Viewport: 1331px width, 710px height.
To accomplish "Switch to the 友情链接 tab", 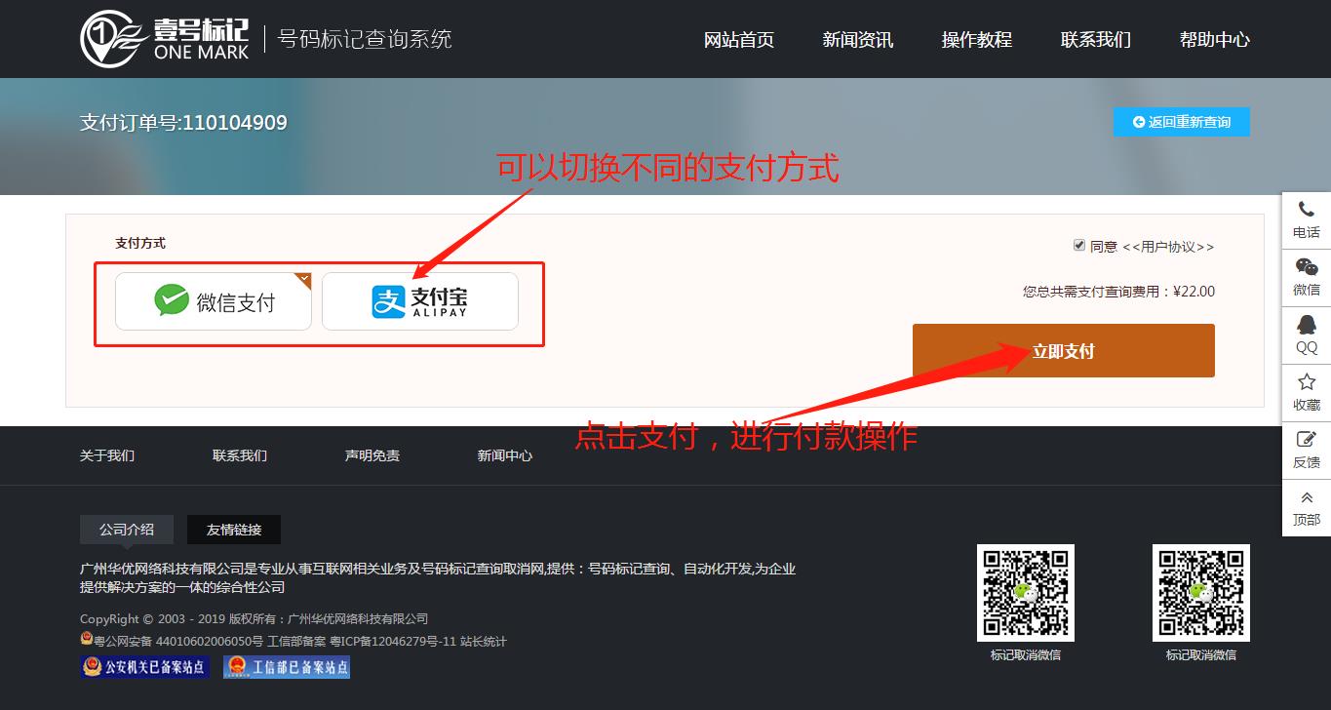I will 234,530.
